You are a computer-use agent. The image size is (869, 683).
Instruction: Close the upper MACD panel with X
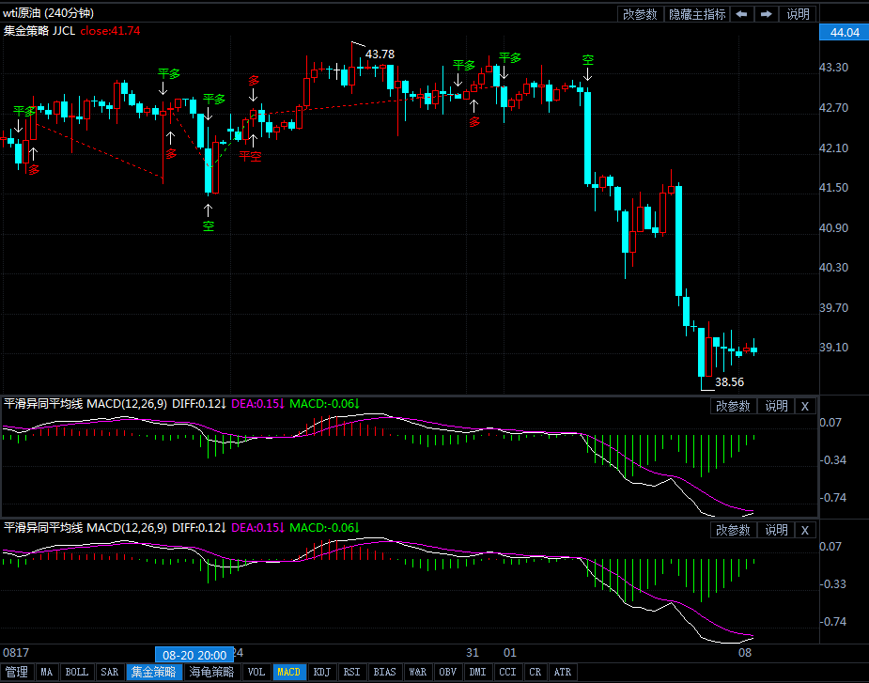click(x=805, y=406)
